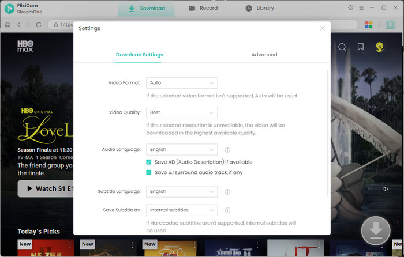Image resolution: width=404 pixels, height=257 pixels.
Task: Show info for Audio Language
Action: [x=227, y=149]
